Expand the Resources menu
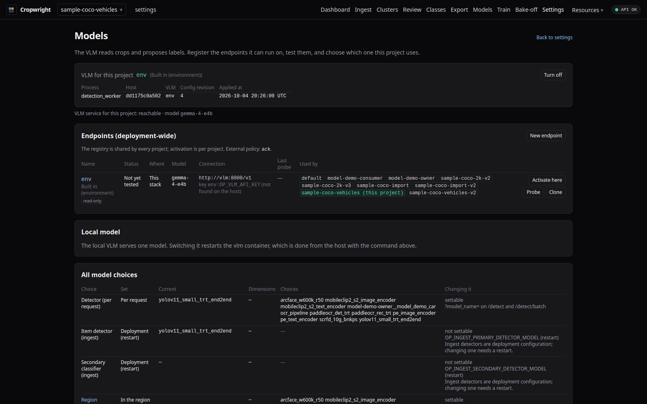 tap(588, 10)
